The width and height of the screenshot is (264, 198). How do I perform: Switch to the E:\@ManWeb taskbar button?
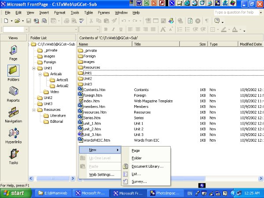point(53,193)
